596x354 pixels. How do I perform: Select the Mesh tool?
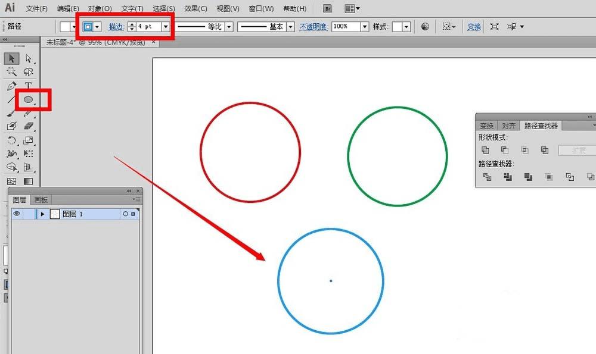11,181
